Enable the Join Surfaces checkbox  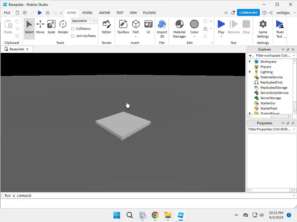(73, 36)
